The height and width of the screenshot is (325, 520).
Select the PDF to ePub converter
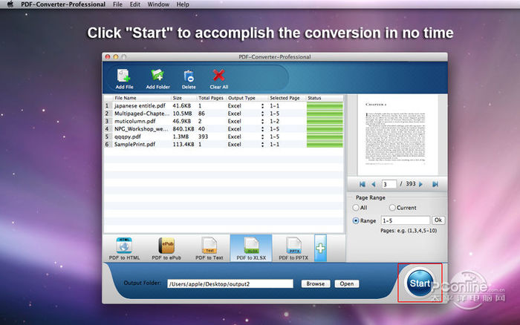point(166,249)
